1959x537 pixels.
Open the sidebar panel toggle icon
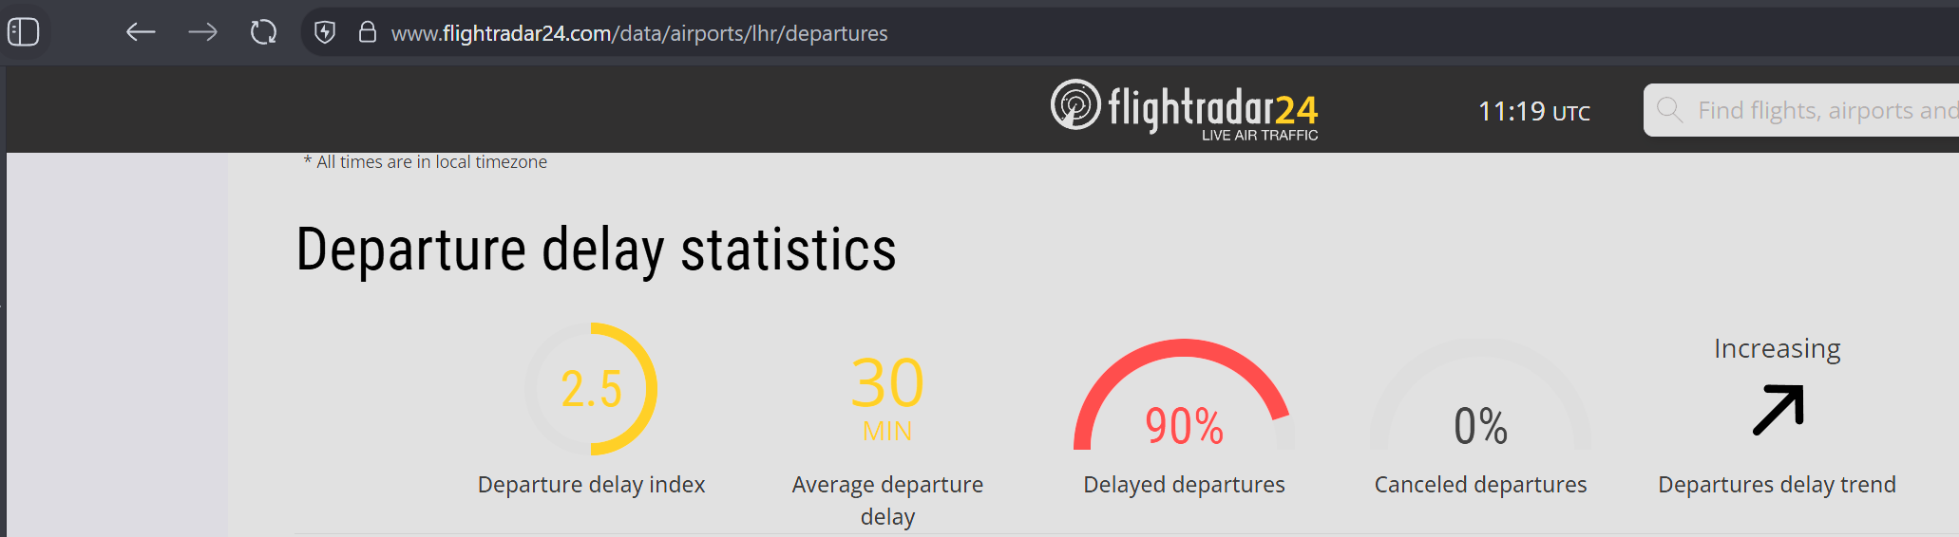(24, 32)
